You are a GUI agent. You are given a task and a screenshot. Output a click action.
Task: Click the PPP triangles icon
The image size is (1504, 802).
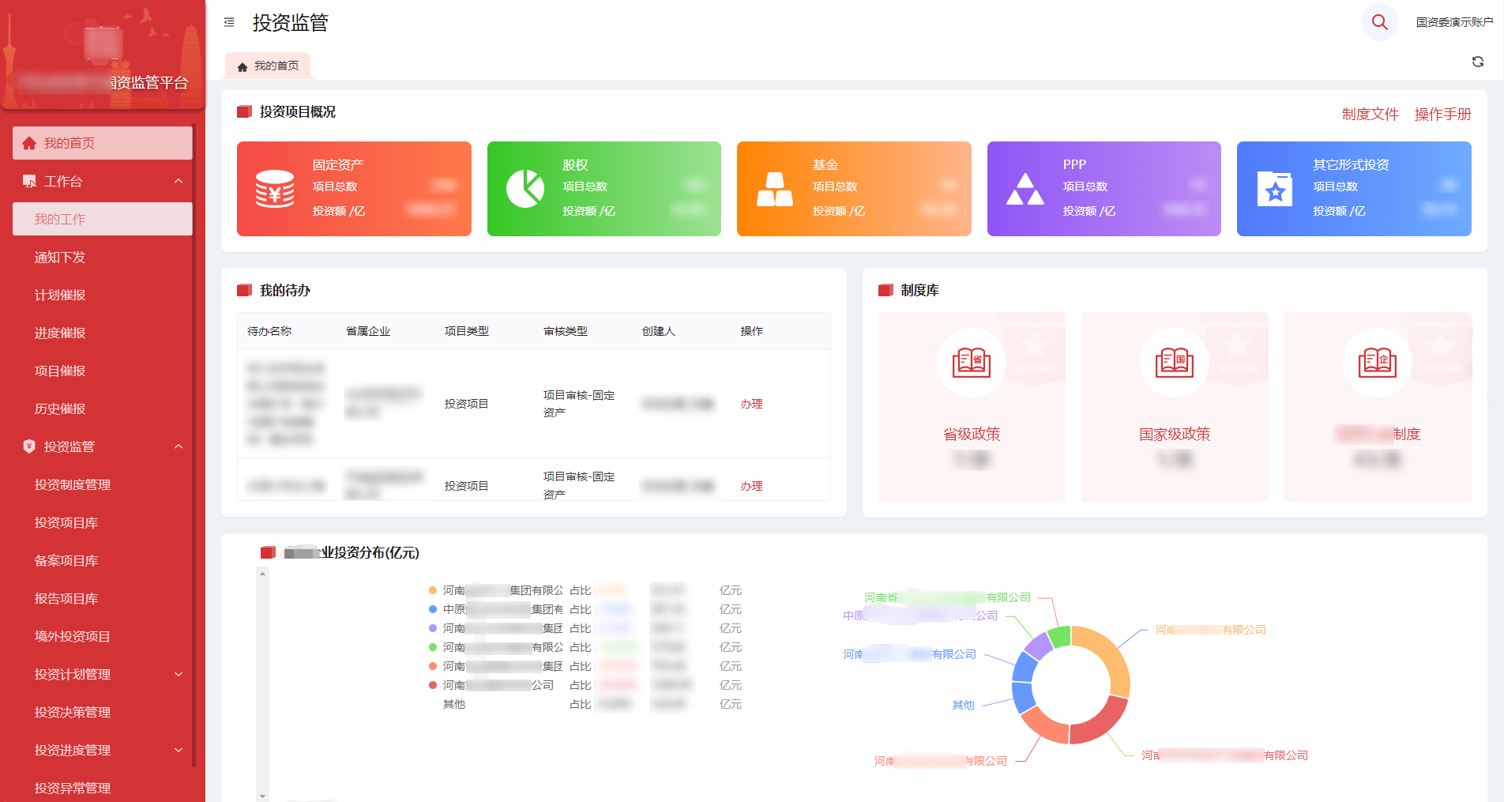(x=1025, y=189)
